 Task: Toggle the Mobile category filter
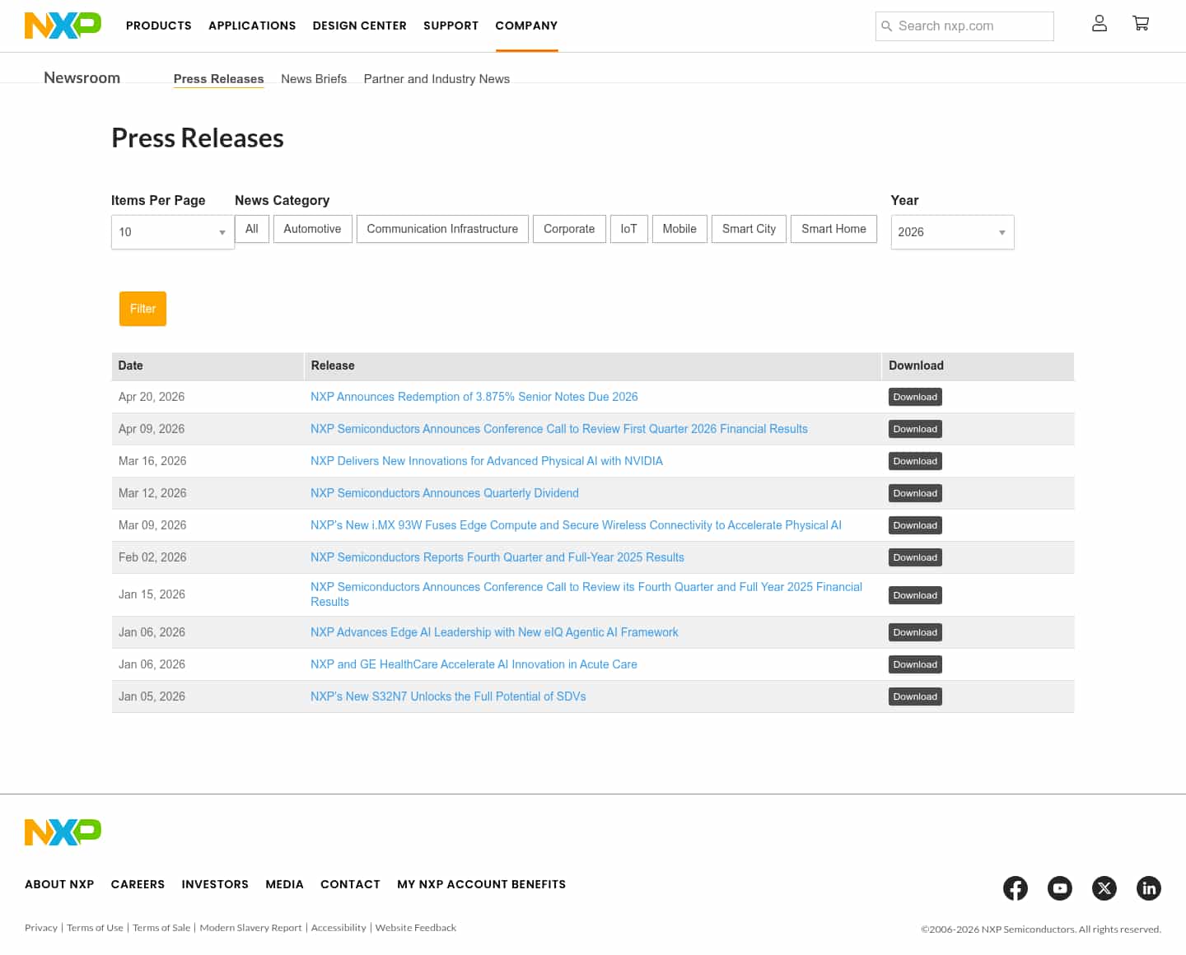tap(679, 229)
